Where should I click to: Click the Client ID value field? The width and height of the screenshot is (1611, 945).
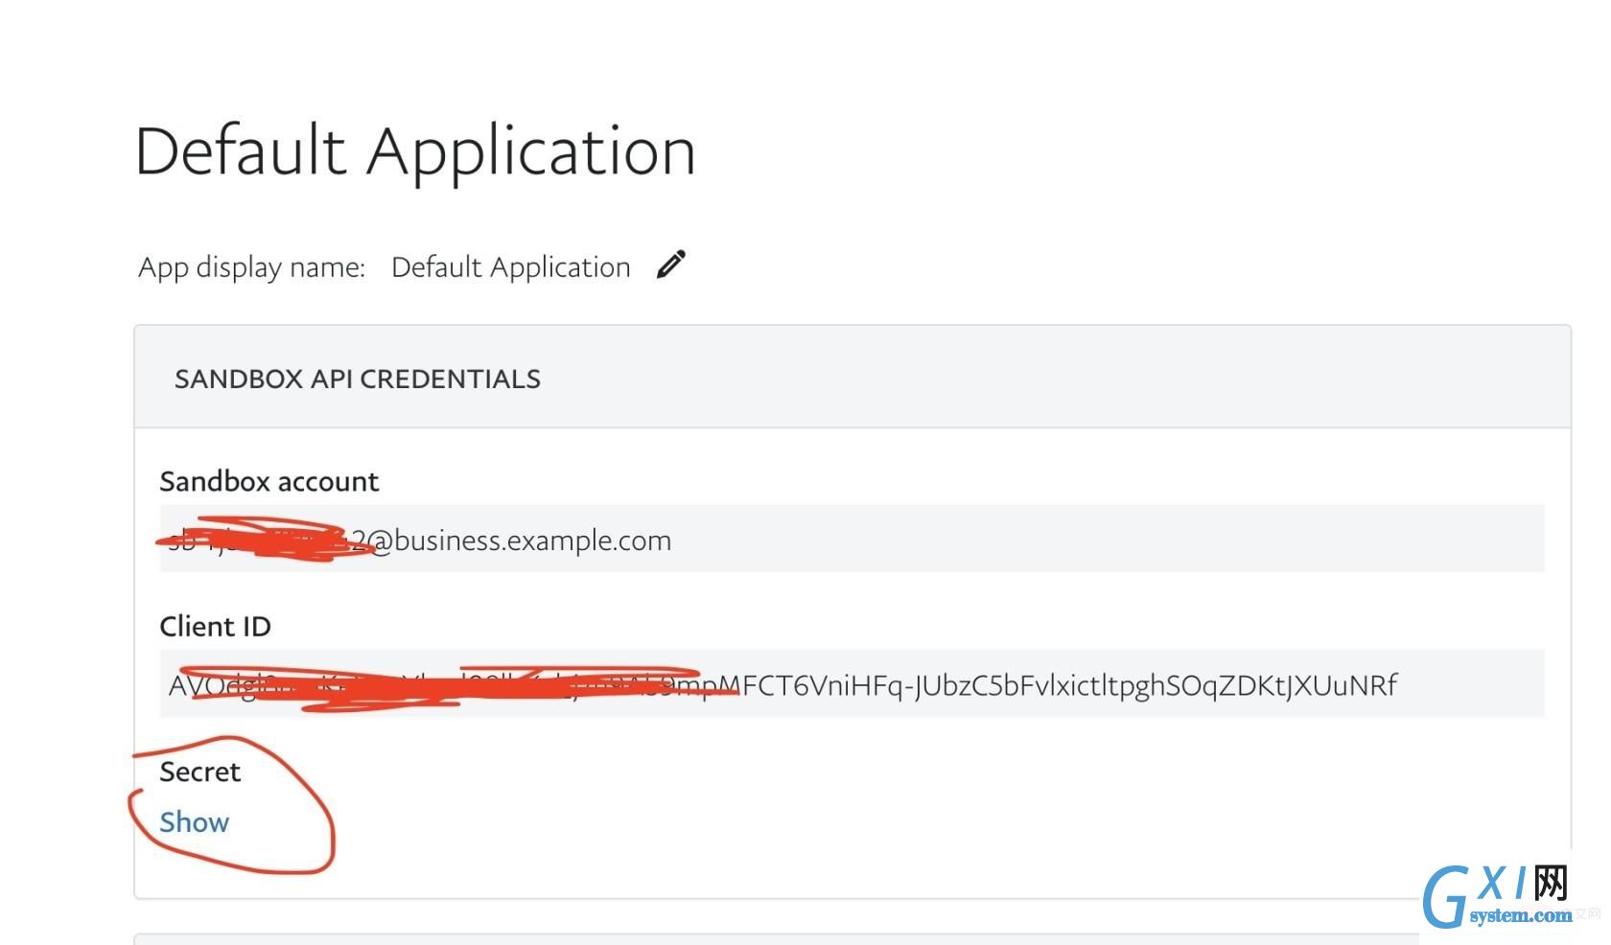[x=852, y=683]
